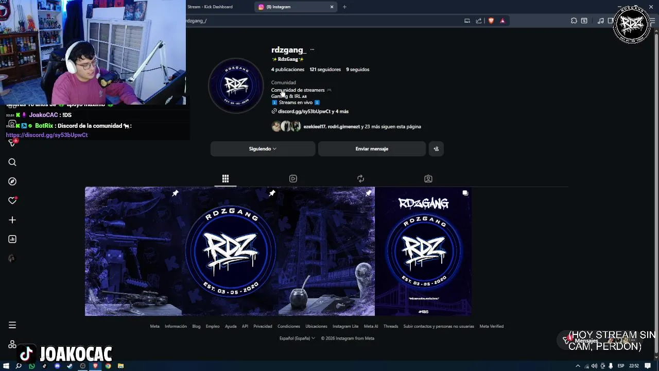Viewport: 659px width, 371px height.
Task: Close the Instagram browser tab
Action: coord(332,7)
